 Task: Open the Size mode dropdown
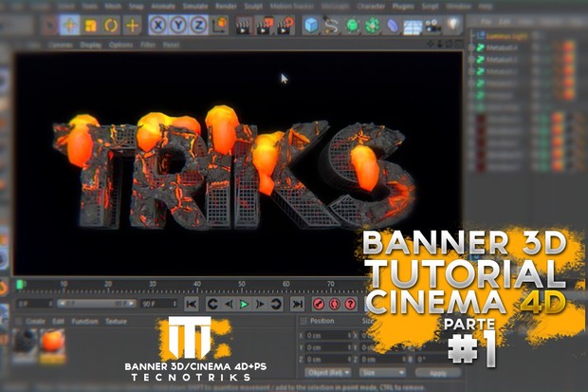pos(382,372)
